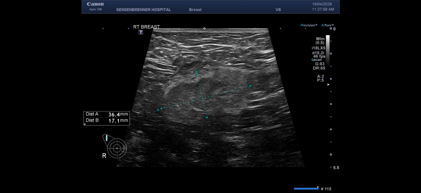Screen dimensions: 421x193
Task: Click the APure+ imaging indicator
Action: coord(327,25)
